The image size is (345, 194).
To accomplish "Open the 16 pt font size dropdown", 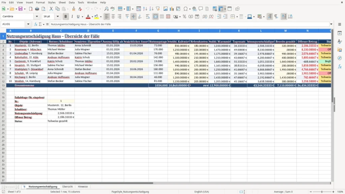I will tap(58, 16).
